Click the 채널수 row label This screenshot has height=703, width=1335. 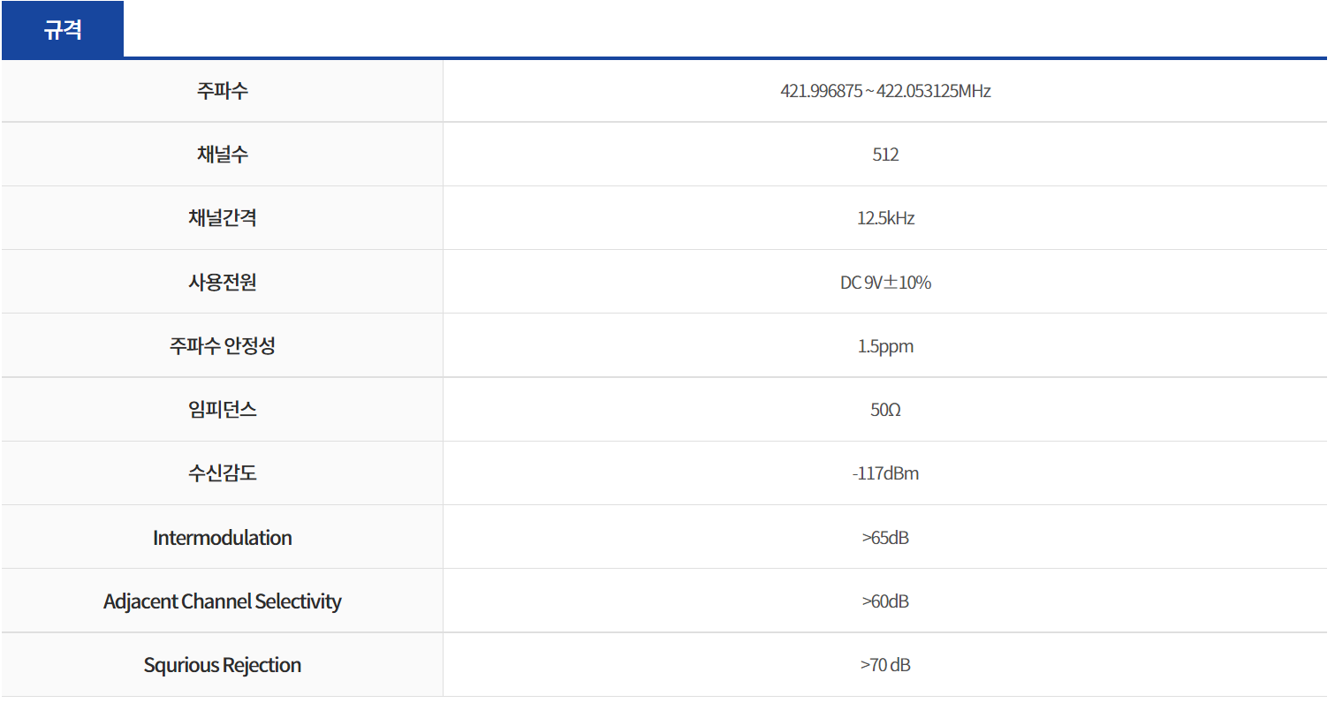pos(223,155)
